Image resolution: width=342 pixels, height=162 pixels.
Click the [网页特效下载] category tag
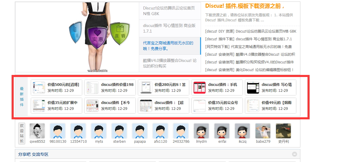click(x=217, y=47)
